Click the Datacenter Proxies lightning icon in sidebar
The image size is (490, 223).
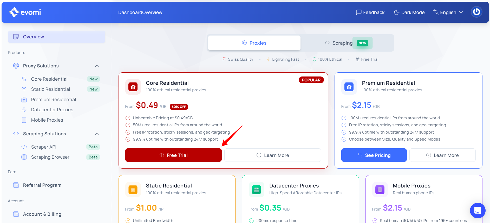24,110
